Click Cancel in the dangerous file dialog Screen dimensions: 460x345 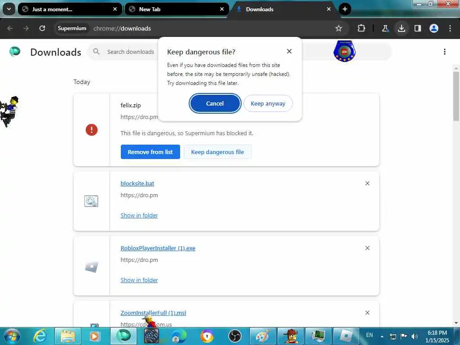(x=215, y=103)
